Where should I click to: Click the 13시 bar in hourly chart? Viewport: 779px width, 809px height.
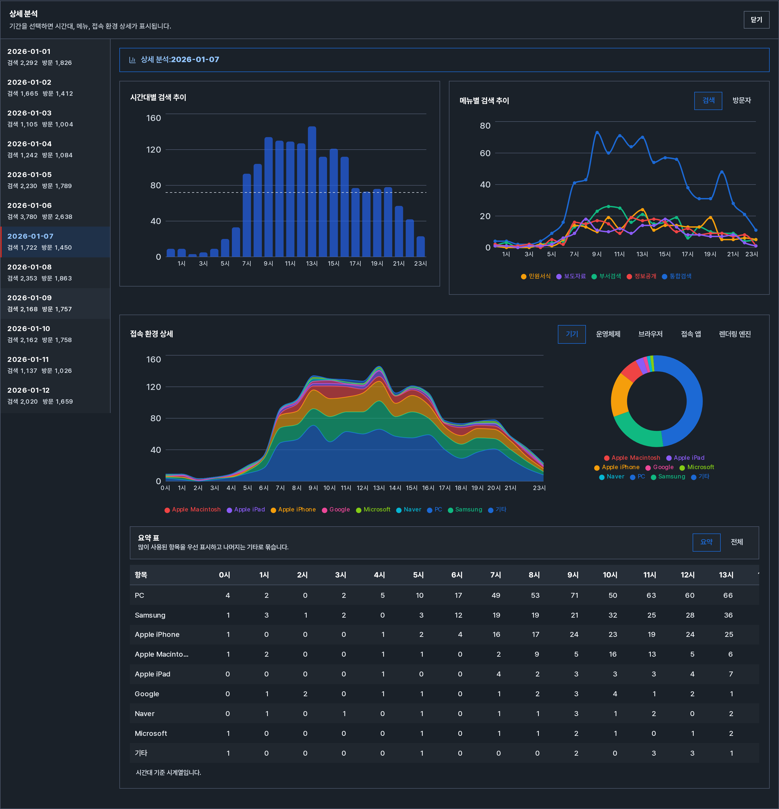click(312, 191)
